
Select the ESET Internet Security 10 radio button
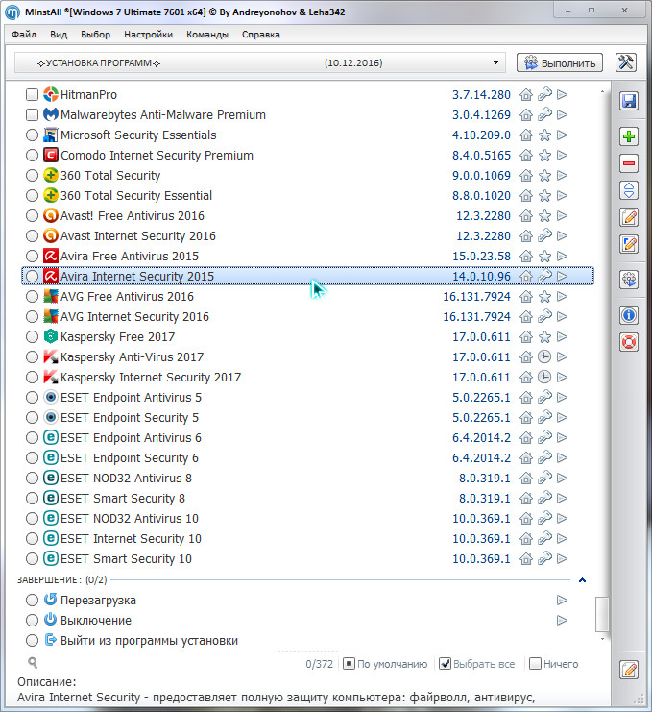32,538
